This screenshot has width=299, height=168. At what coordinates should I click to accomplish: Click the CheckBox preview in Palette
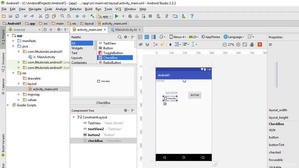click(104, 81)
